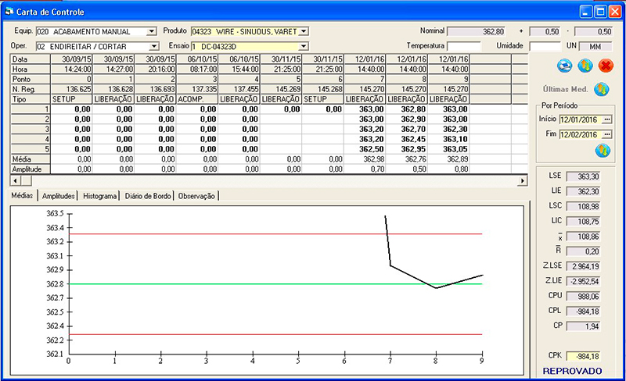Open the Início date picker ellipsis button

[x=607, y=119]
